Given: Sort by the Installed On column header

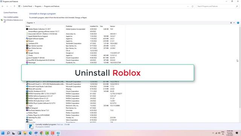Looking at the screenshot, I should coord(94,26).
